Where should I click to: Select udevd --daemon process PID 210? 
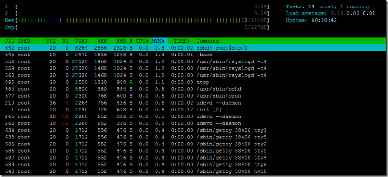193,103
